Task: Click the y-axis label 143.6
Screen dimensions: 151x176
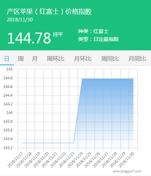Action: 8,130
